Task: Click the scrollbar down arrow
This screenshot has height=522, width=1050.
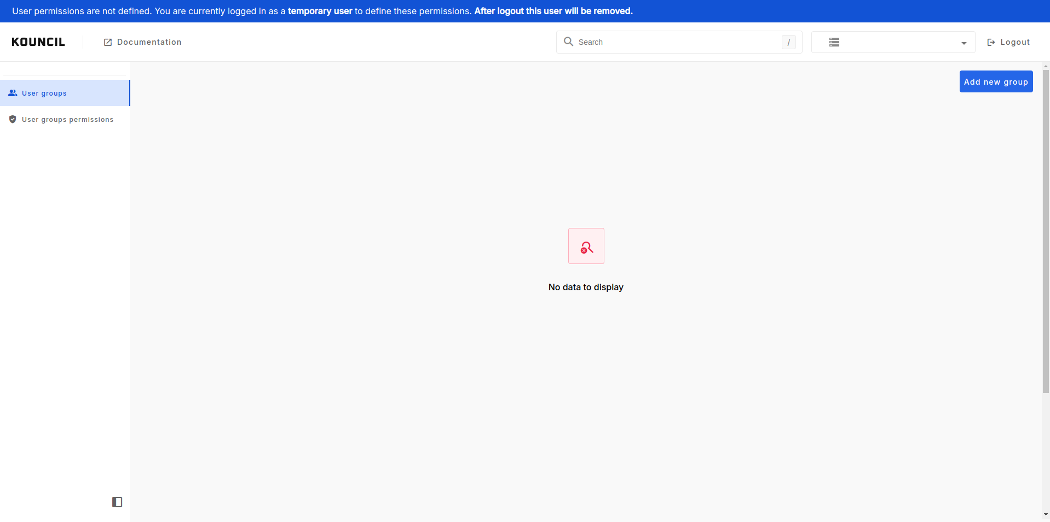Action: 1046,514
